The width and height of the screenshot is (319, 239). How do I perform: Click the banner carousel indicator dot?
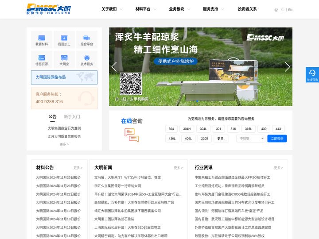(197, 101)
